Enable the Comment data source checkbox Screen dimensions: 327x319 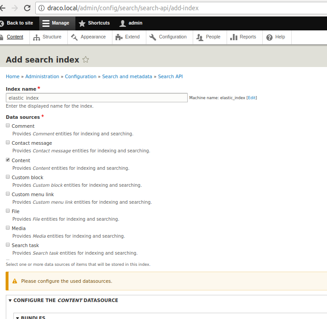(8, 126)
